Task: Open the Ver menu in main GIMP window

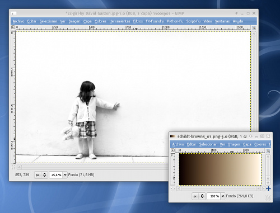Action: click(x=63, y=21)
